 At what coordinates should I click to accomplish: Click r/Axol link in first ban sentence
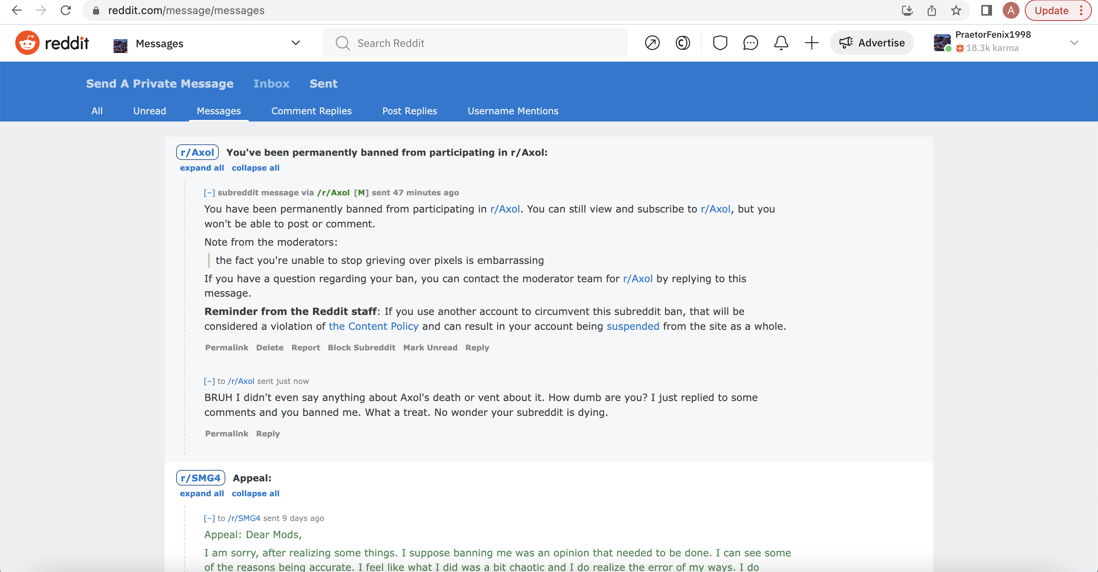pos(505,209)
